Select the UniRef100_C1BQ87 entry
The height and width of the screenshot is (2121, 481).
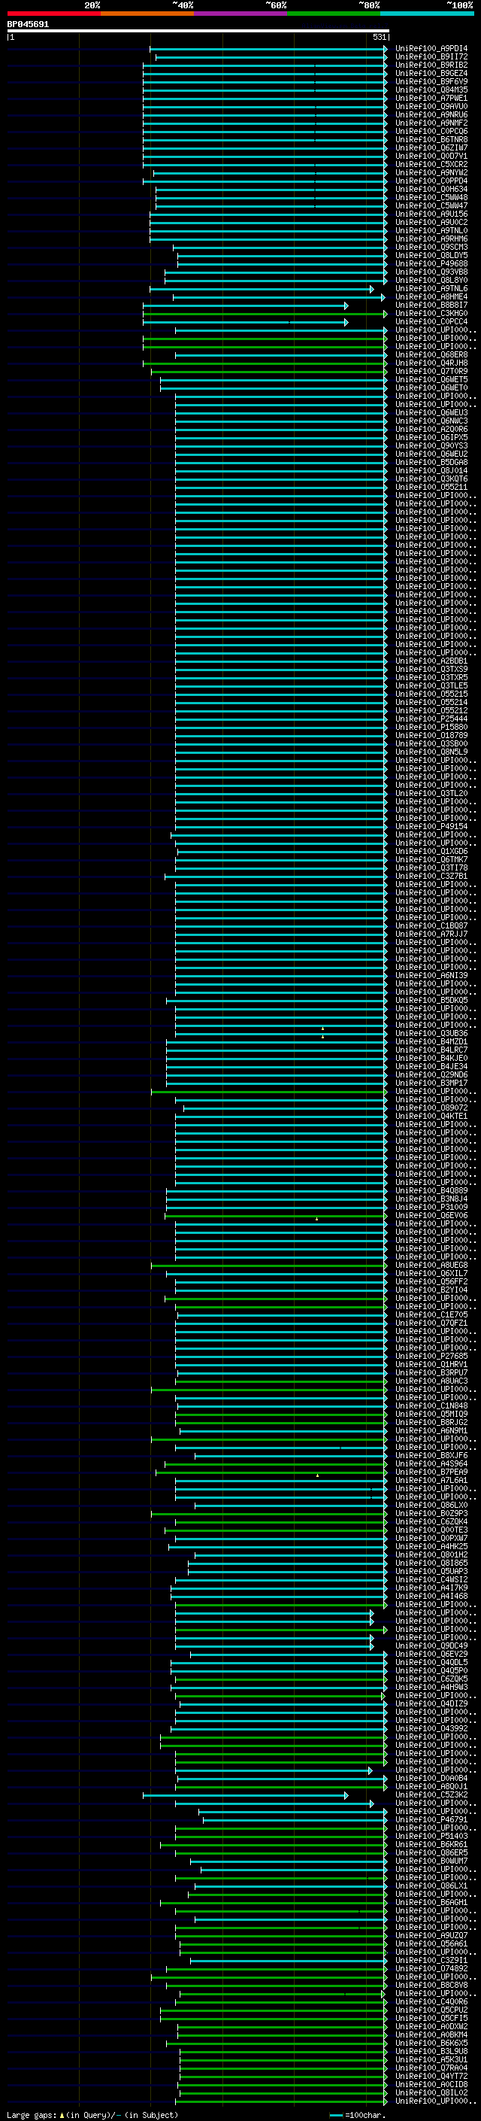point(431,925)
